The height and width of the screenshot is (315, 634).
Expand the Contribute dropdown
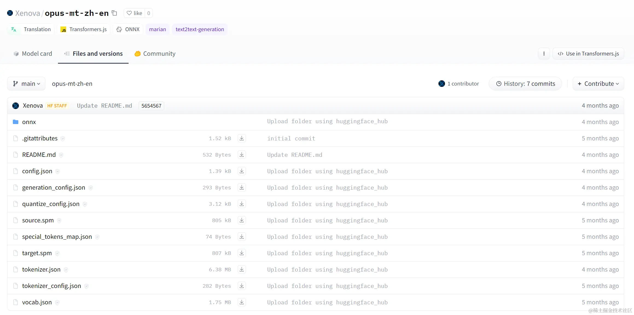(598, 84)
